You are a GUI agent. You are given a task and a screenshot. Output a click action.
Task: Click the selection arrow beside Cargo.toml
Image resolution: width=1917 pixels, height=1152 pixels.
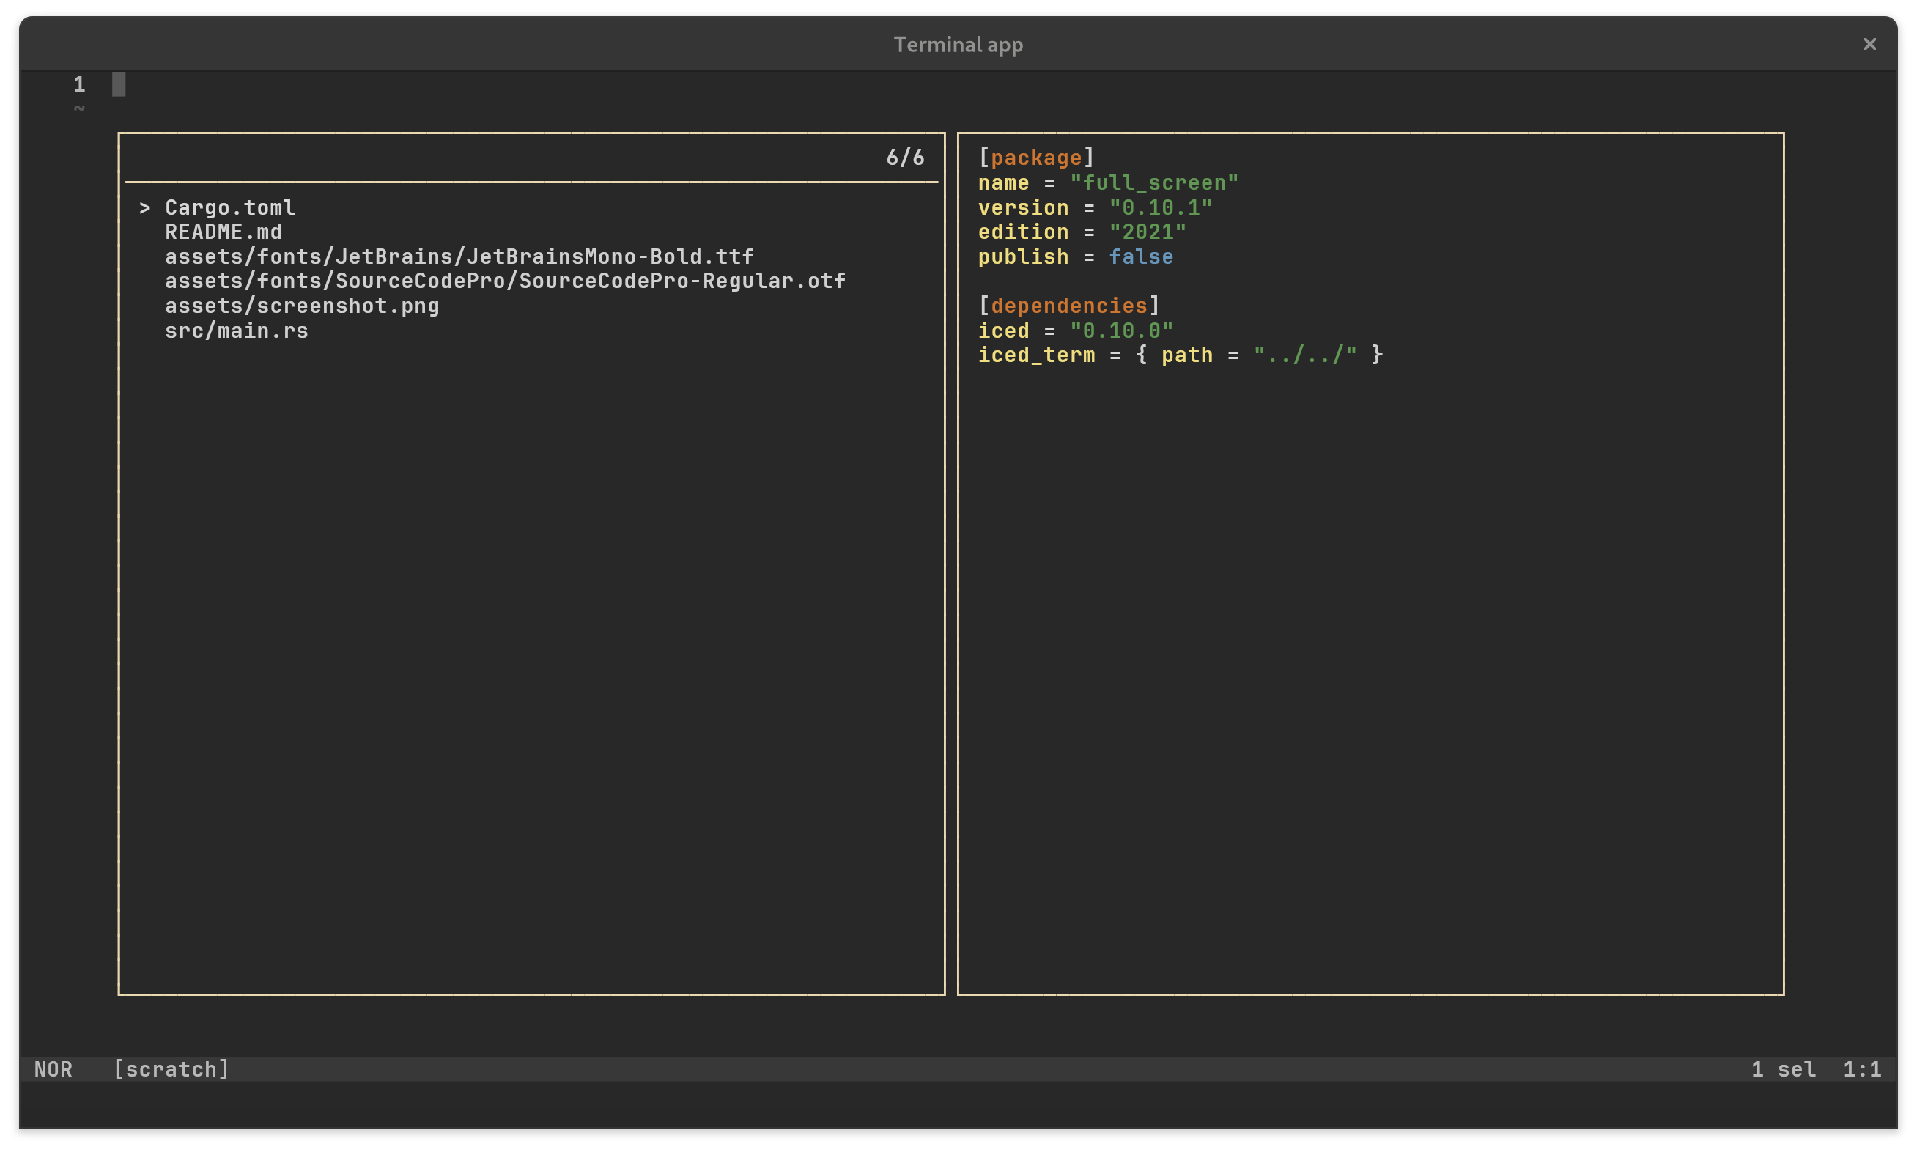144,207
